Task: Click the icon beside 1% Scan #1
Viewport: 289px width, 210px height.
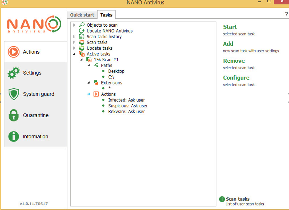Action: pyautogui.click(x=89, y=60)
